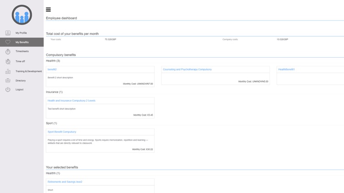The height and width of the screenshot is (193, 344).
Task: Click 'Monthly Cost: UNKNOWN5.00' in Counseling card
Action: pos(253,81)
